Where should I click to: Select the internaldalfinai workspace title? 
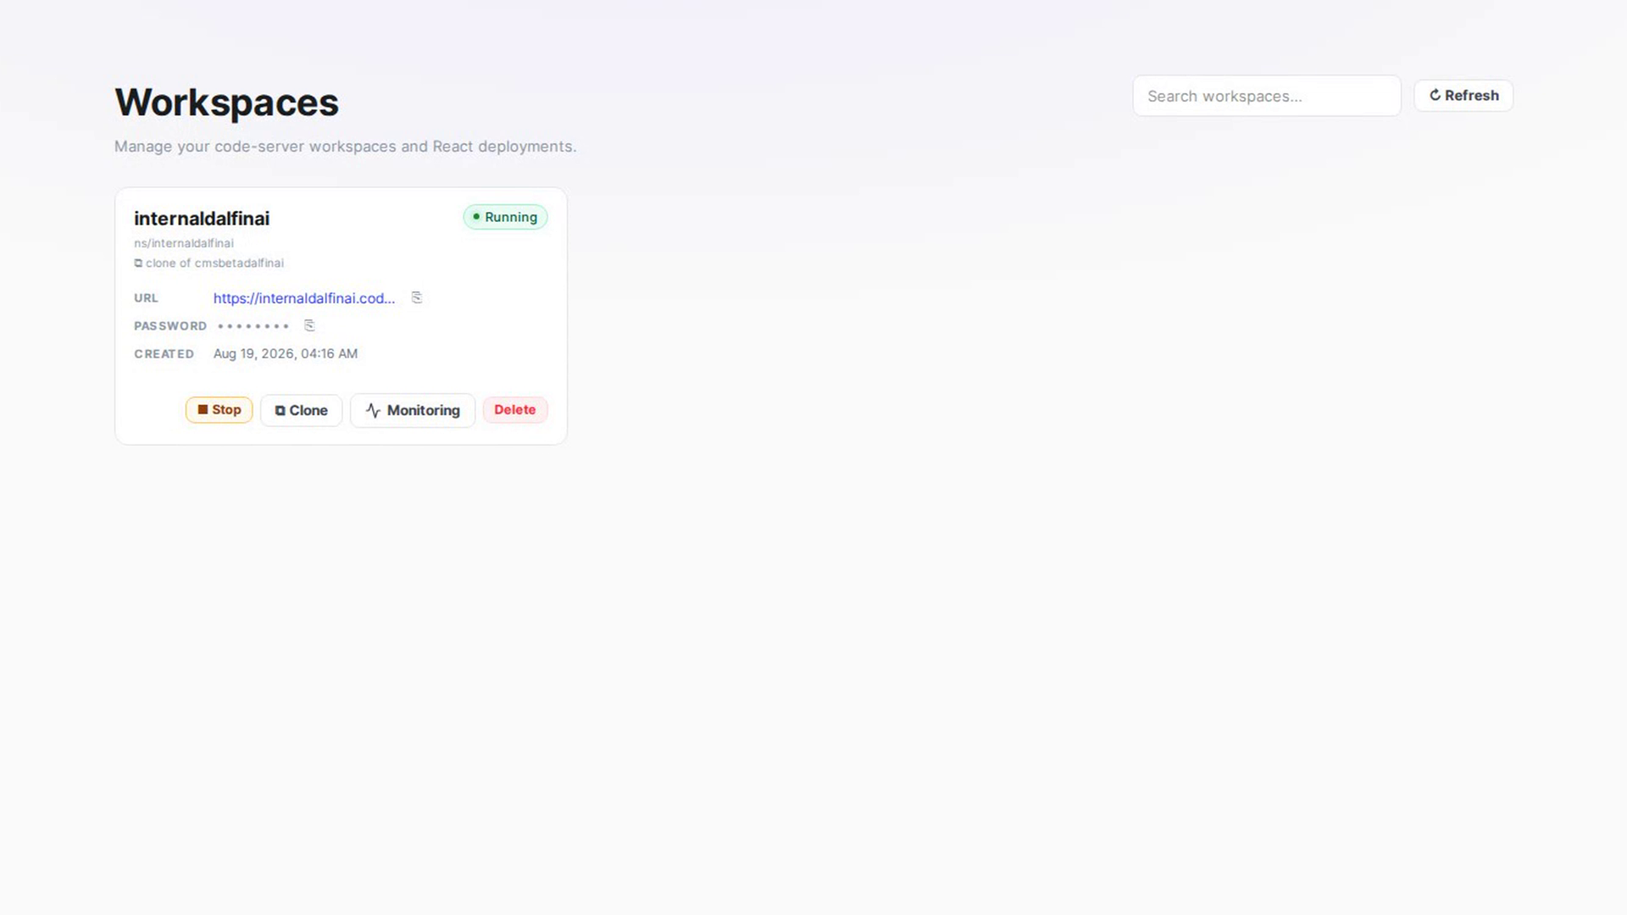(x=202, y=219)
